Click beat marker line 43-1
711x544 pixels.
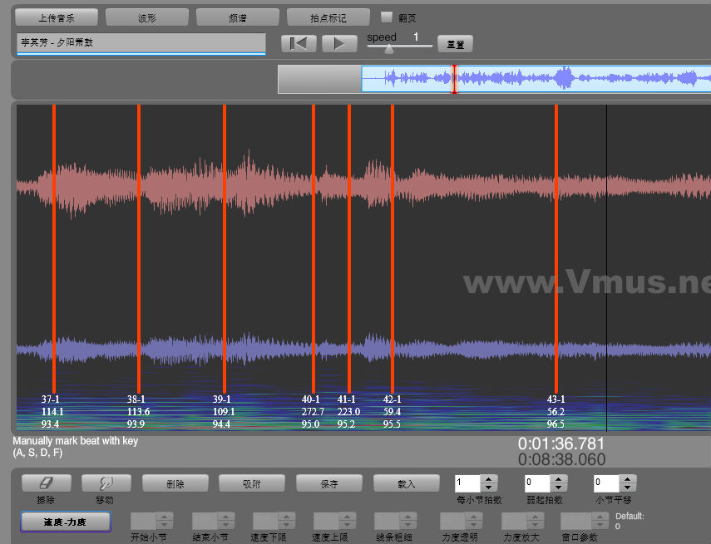coord(556,249)
